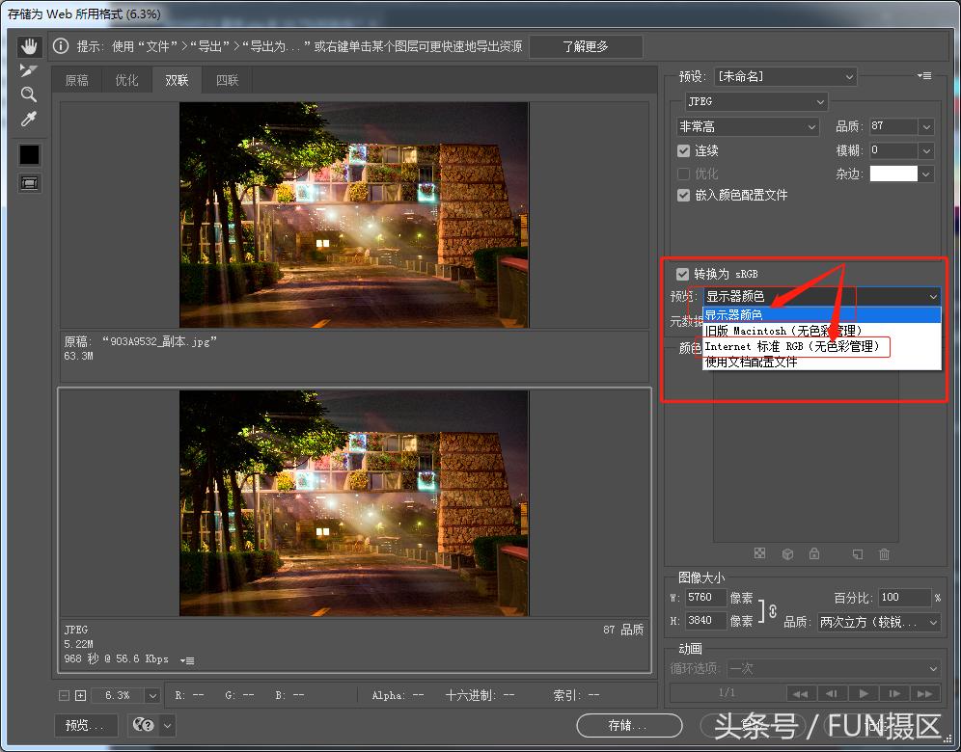Click the 品质 87 input field

[x=893, y=126]
